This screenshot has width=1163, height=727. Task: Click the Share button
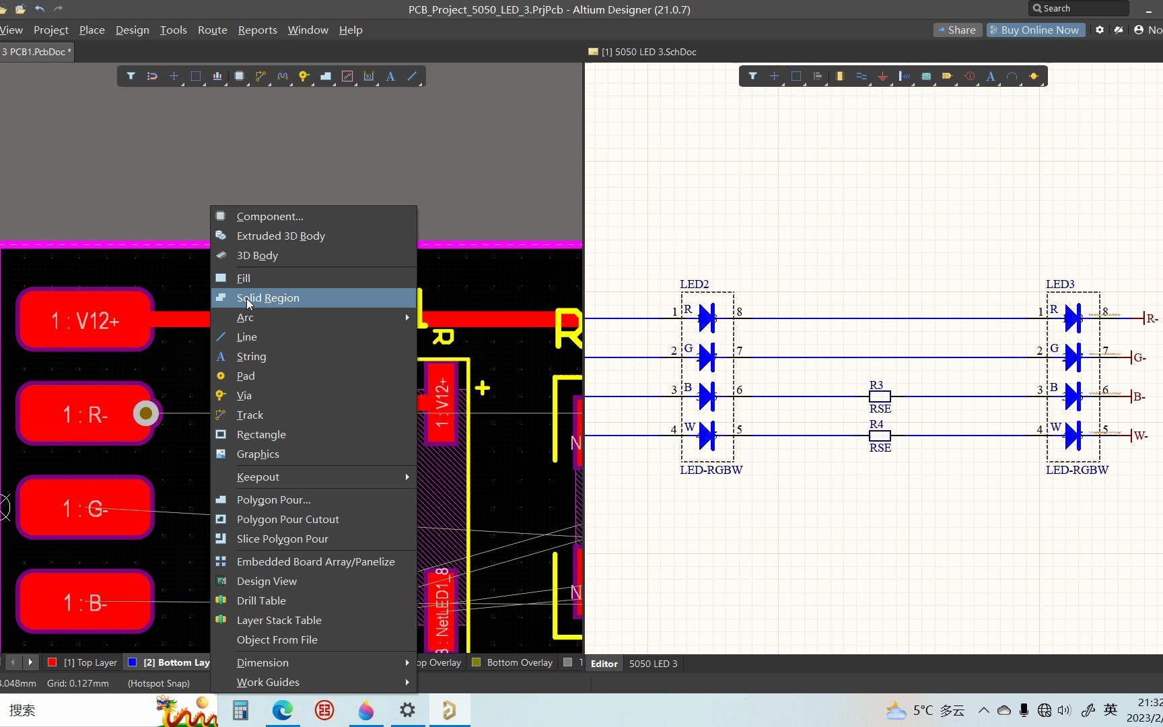956,30
